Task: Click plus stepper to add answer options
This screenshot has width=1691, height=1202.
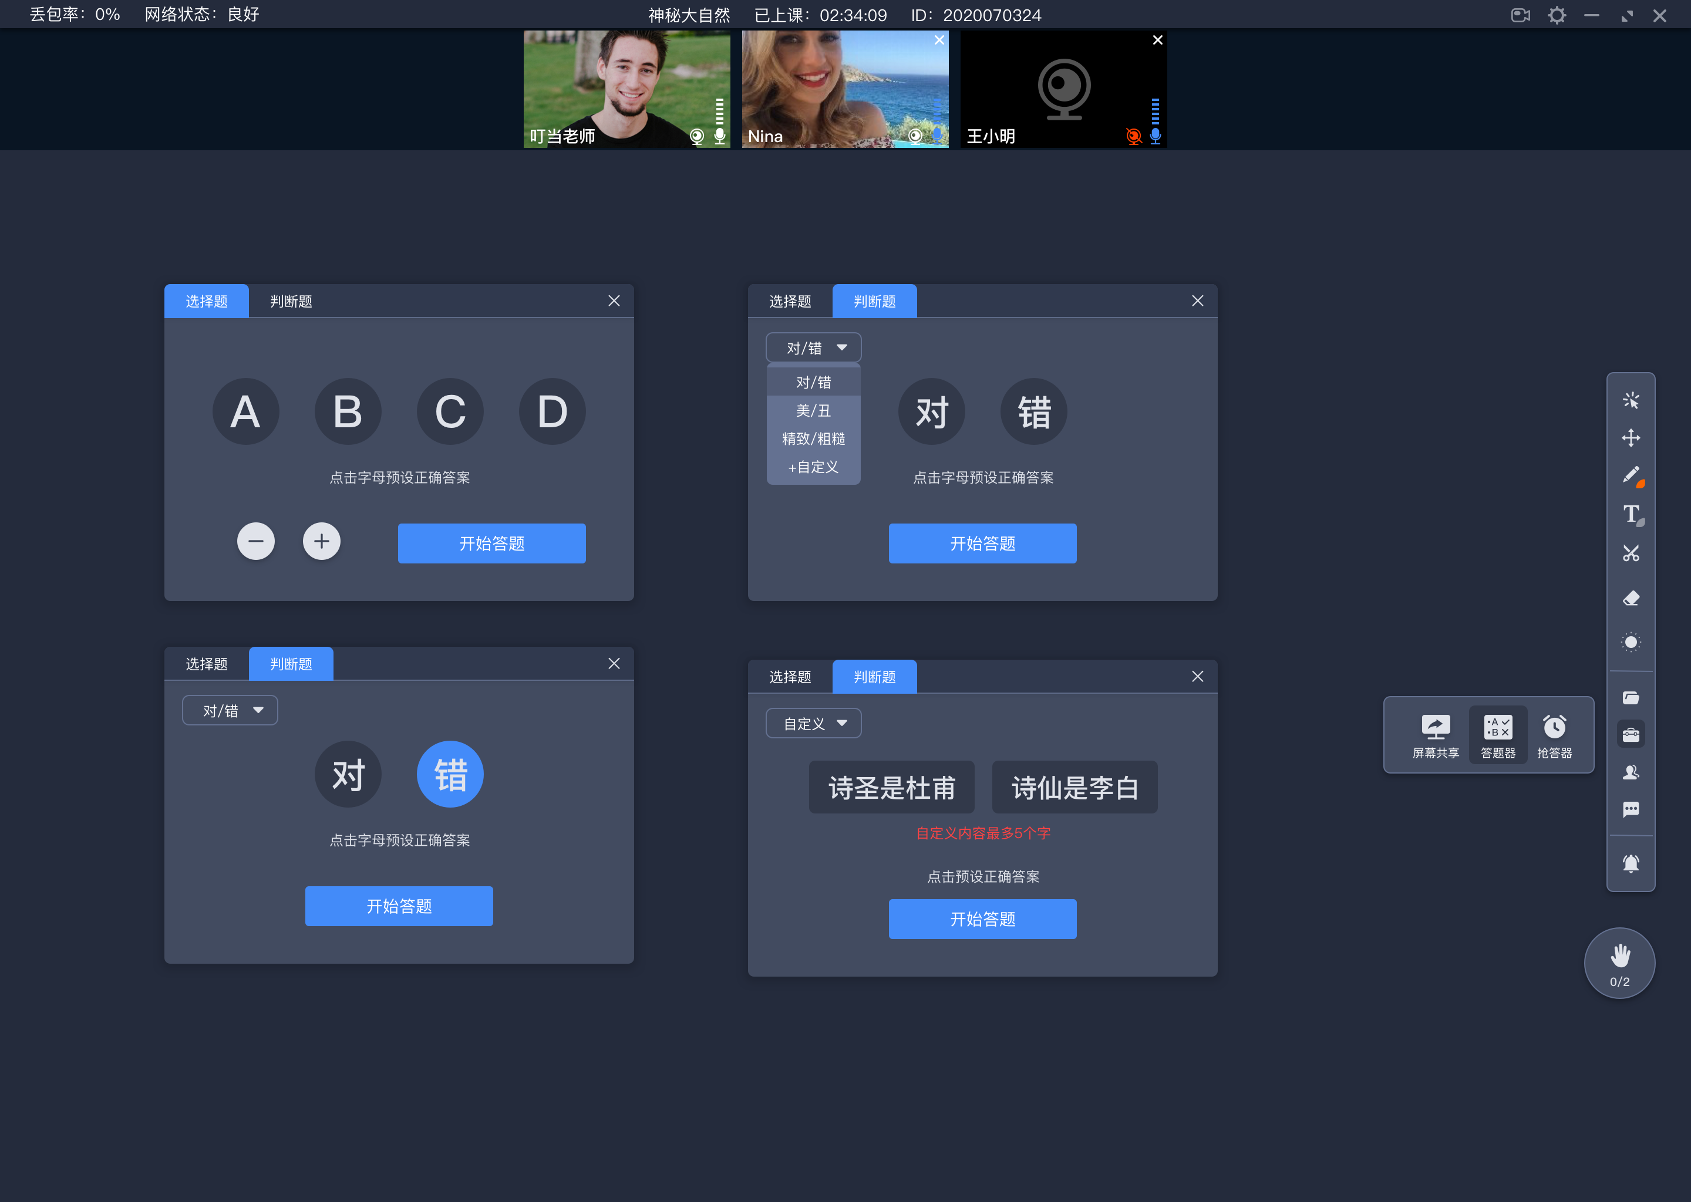Action: (321, 541)
